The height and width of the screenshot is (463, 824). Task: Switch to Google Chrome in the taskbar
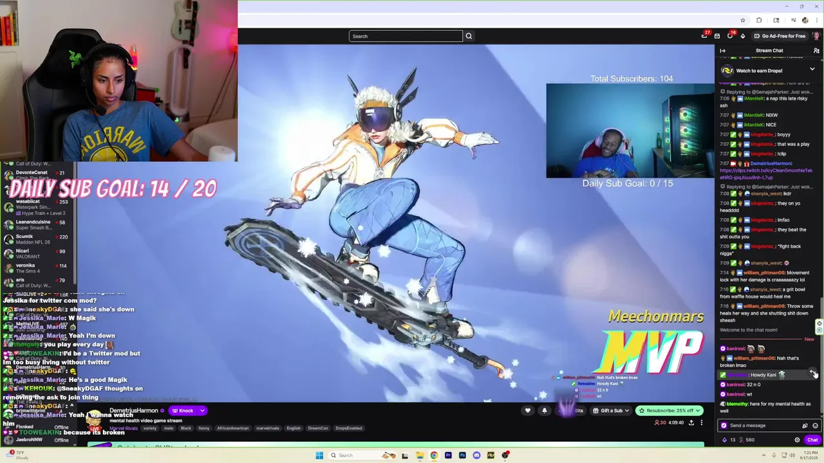(x=434, y=455)
